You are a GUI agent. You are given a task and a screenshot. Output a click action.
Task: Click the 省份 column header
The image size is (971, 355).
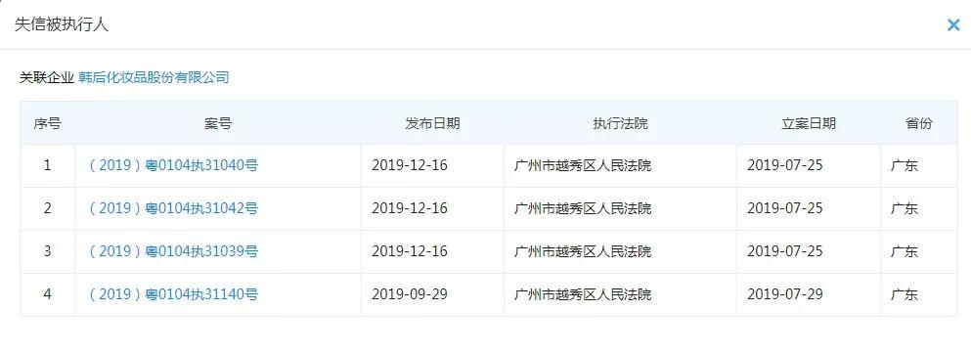click(x=919, y=123)
